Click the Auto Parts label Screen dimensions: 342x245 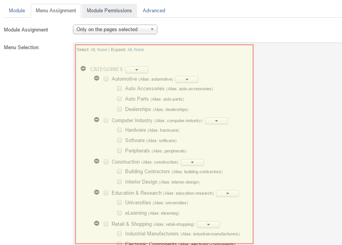coord(137,99)
